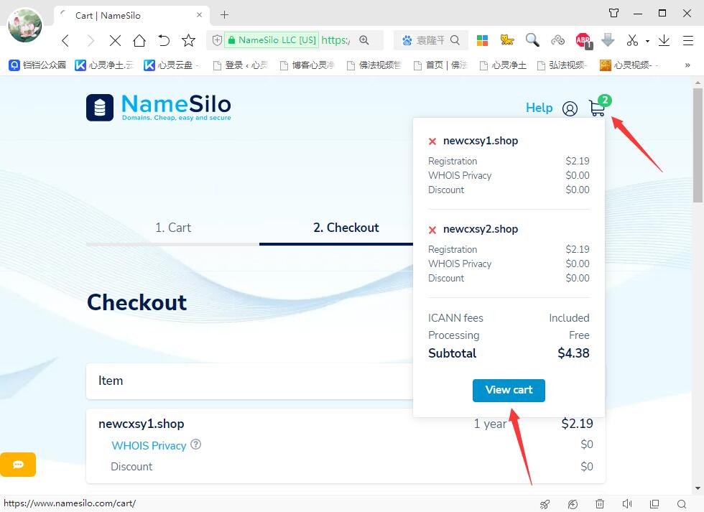This screenshot has width=704, height=512.
Task: Click the Subtotal $4.38 amount
Action: click(573, 353)
